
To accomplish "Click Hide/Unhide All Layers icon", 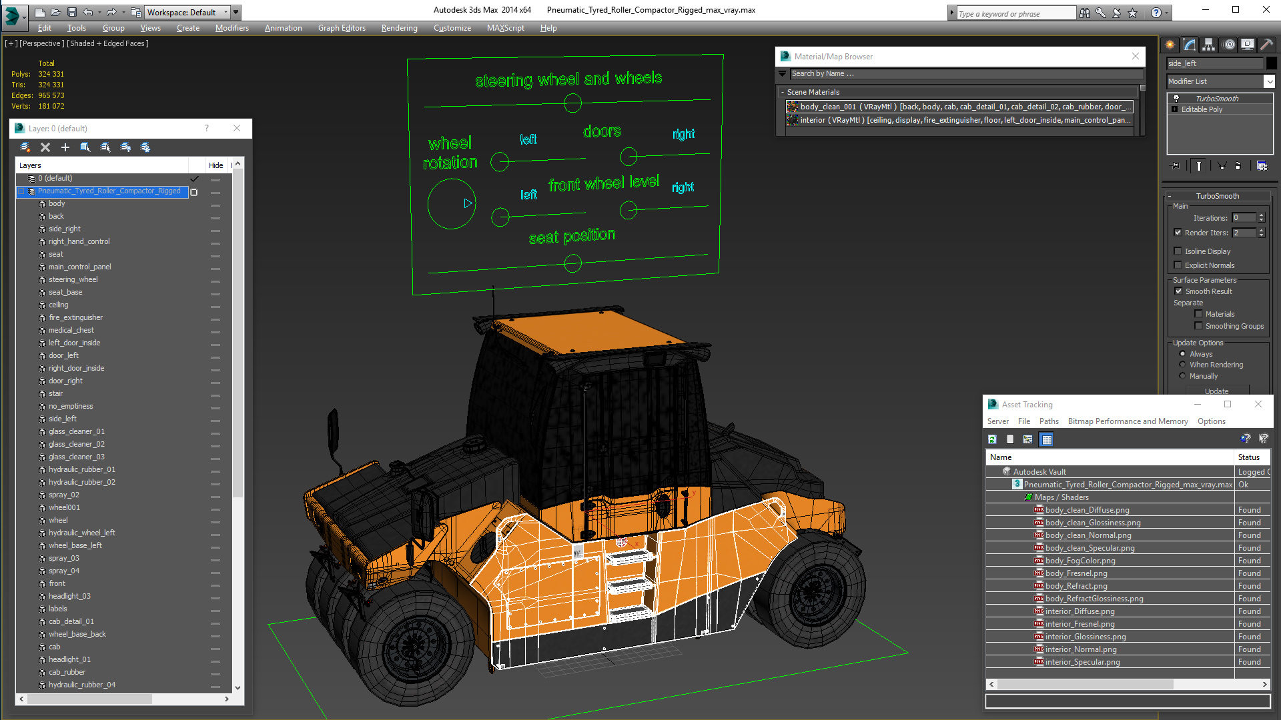I will (125, 147).
